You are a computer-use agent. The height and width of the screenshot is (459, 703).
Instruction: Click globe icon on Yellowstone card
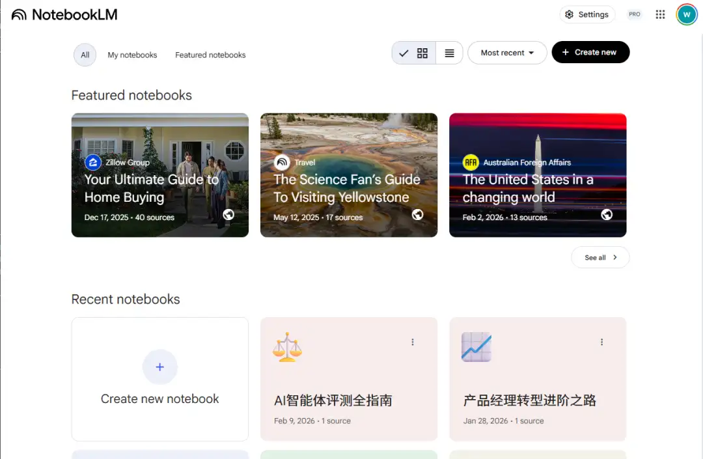point(417,215)
